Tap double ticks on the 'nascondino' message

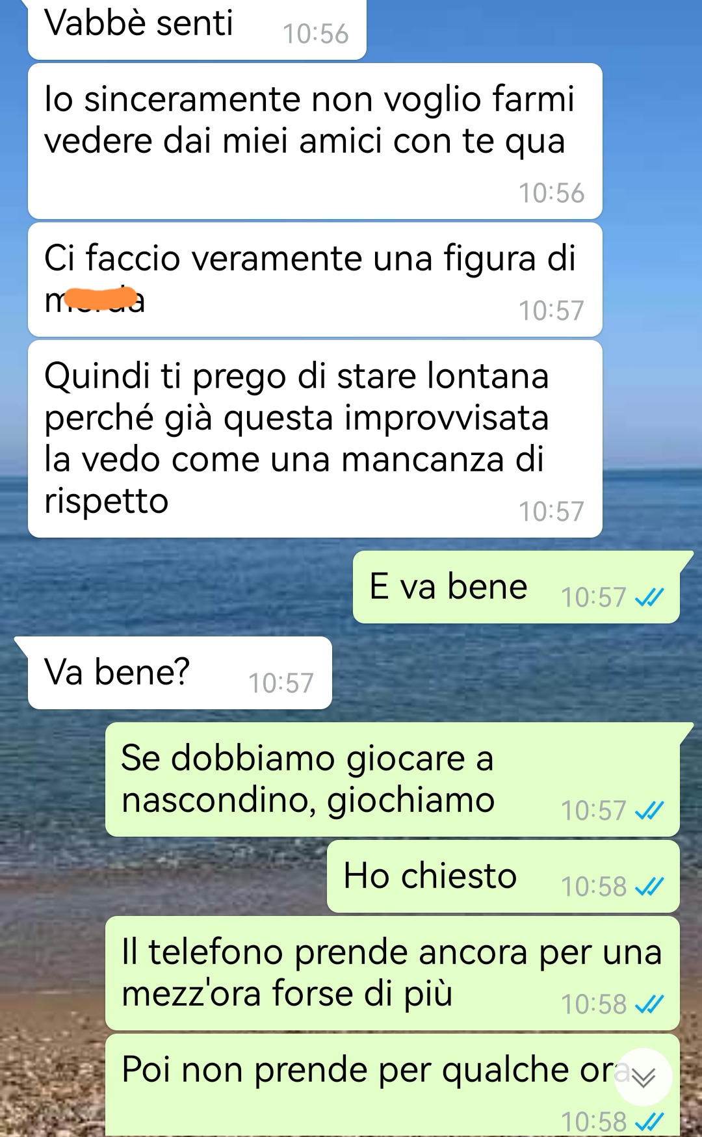tap(649, 811)
